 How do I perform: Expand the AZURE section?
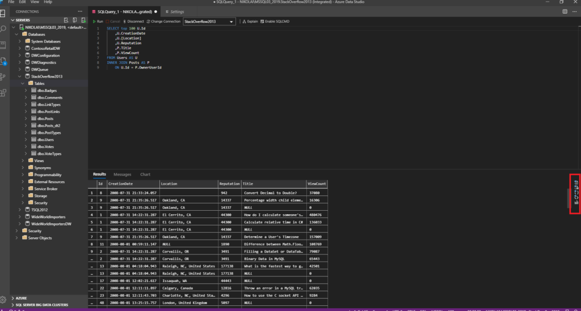[x=12, y=297]
